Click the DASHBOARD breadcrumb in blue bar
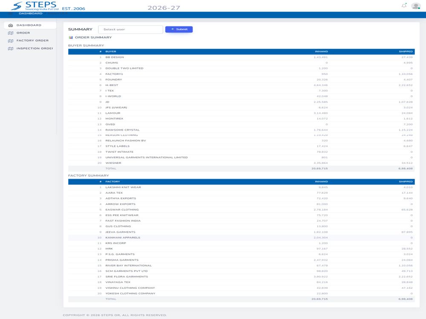The image size is (426, 319). [x=30, y=14]
